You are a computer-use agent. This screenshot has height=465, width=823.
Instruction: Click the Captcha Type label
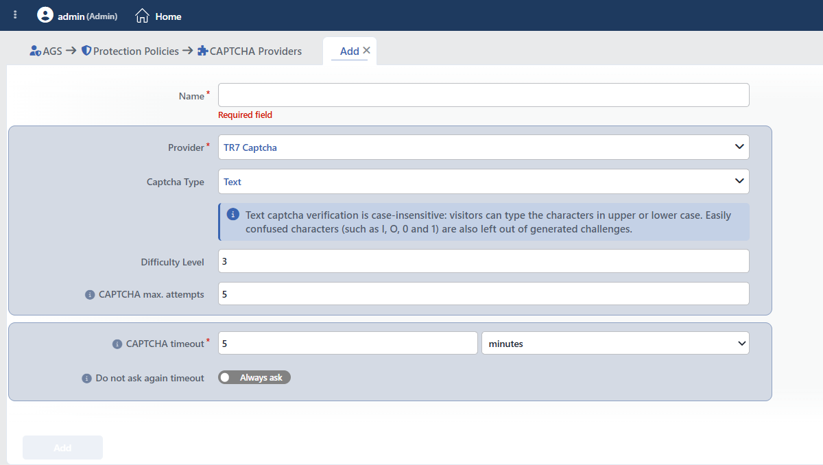pyautogui.click(x=176, y=182)
